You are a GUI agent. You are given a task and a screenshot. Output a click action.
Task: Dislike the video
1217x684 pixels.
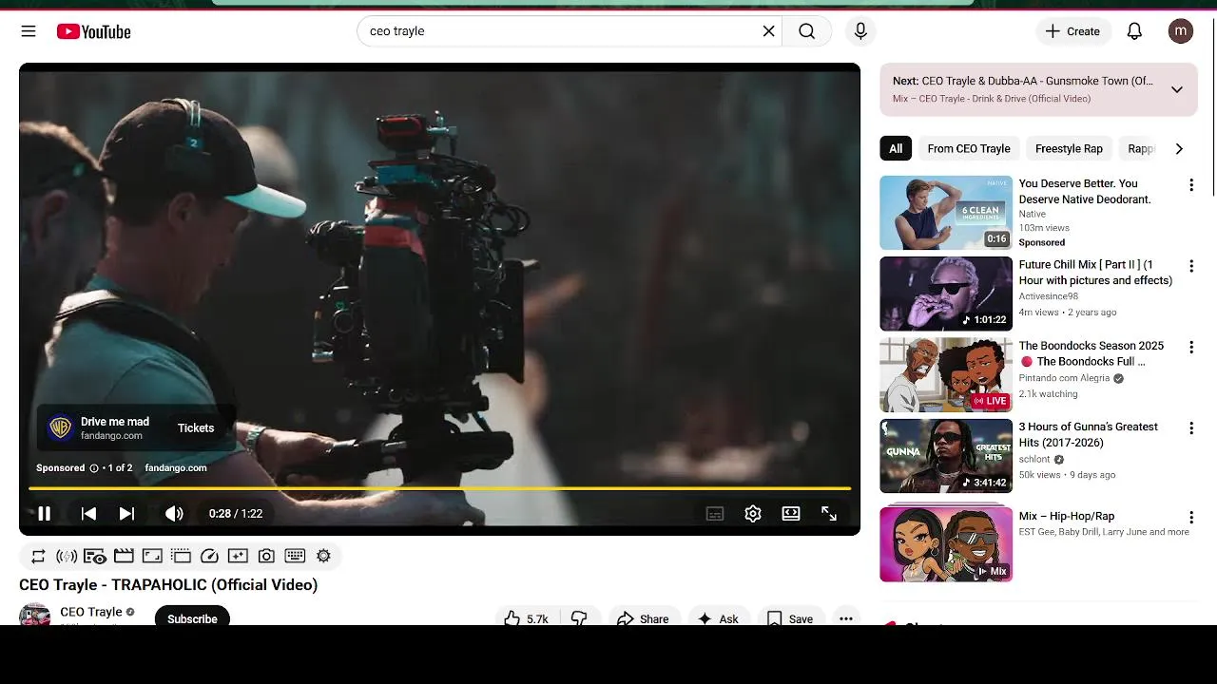tap(580, 617)
